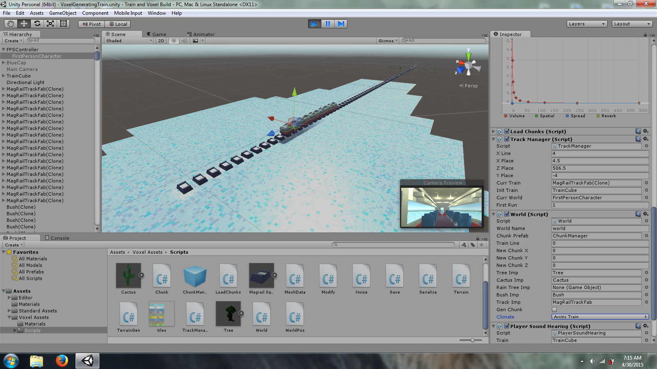Viewport: 657px width, 369px height.
Task: Open the Layers dropdown
Action: point(586,23)
